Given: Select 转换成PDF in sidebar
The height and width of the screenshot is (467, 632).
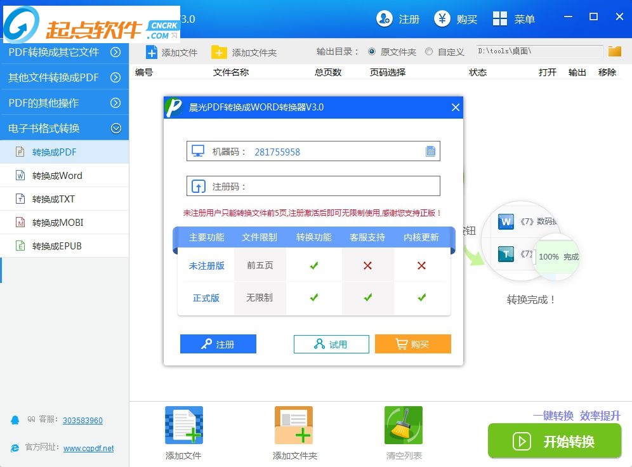Looking at the screenshot, I should pyautogui.click(x=65, y=152).
